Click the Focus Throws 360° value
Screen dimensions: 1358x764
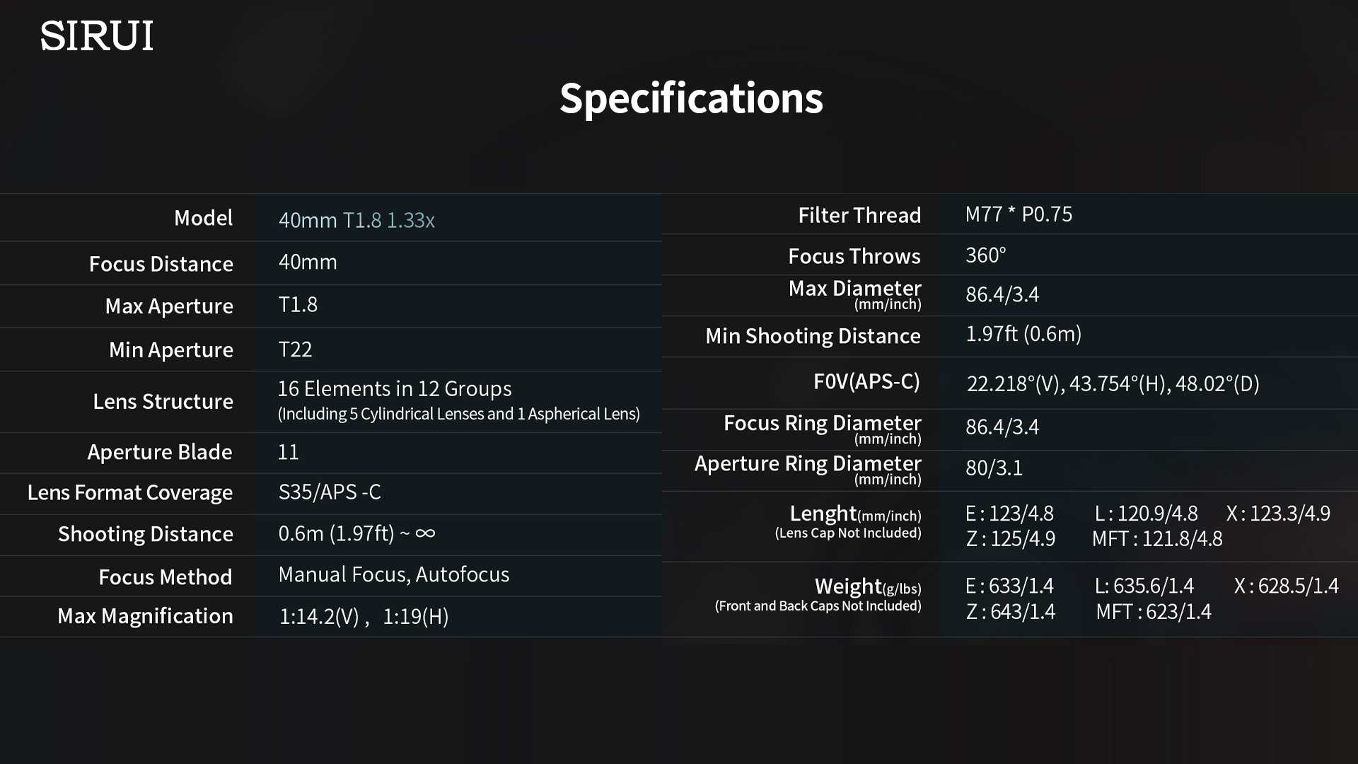click(986, 255)
